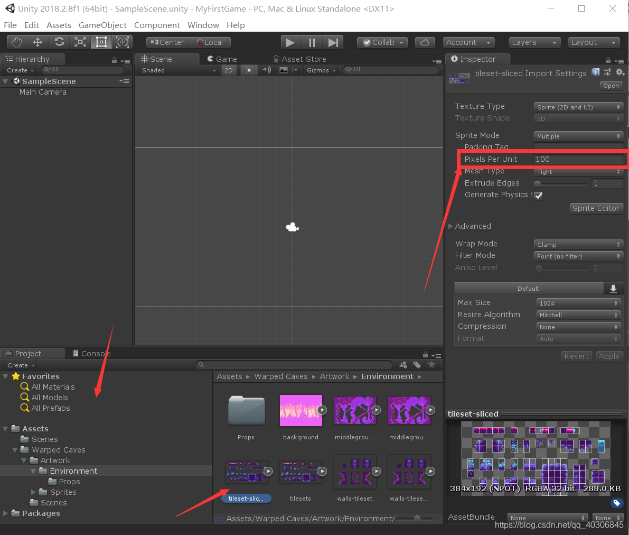The image size is (629, 535).
Task: Open the Wrap Mode dropdown
Action: [578, 244]
